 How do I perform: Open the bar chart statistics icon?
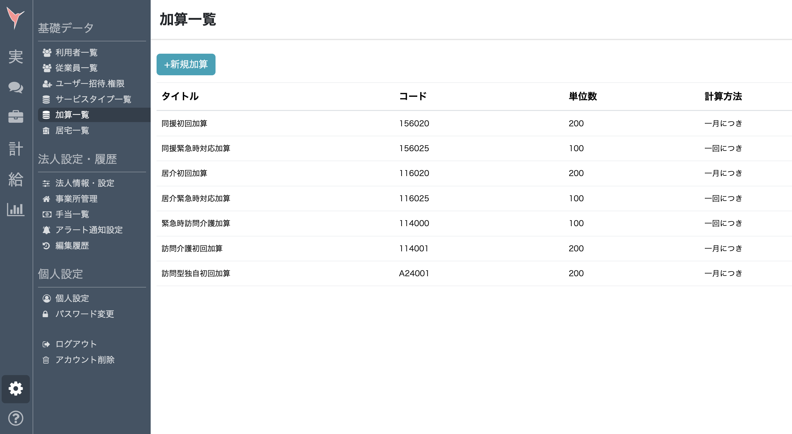click(x=16, y=210)
